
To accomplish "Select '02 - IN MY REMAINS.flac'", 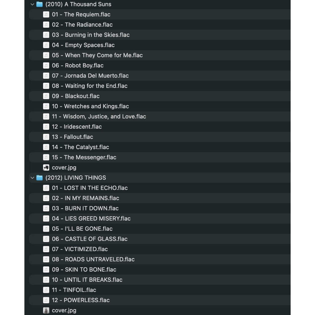I will coord(86,198).
